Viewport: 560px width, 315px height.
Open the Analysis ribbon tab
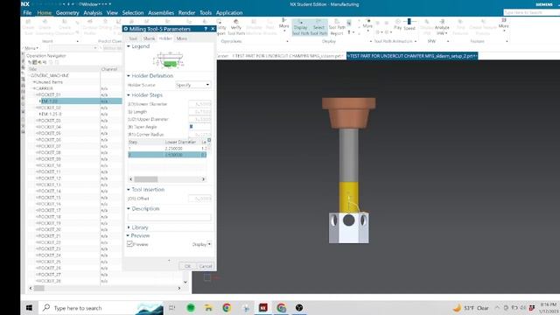(x=93, y=13)
